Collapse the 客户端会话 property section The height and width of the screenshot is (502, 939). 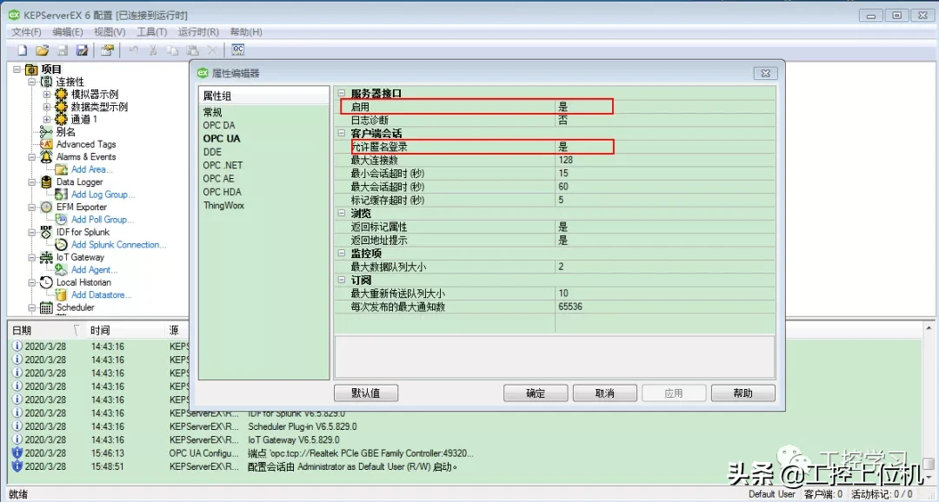pos(342,133)
